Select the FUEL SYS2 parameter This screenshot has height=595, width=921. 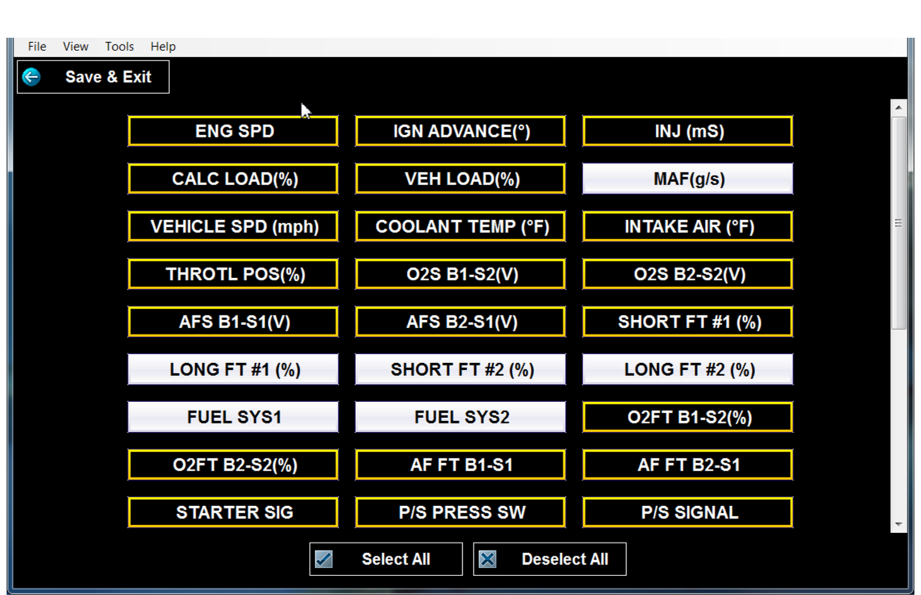461,417
